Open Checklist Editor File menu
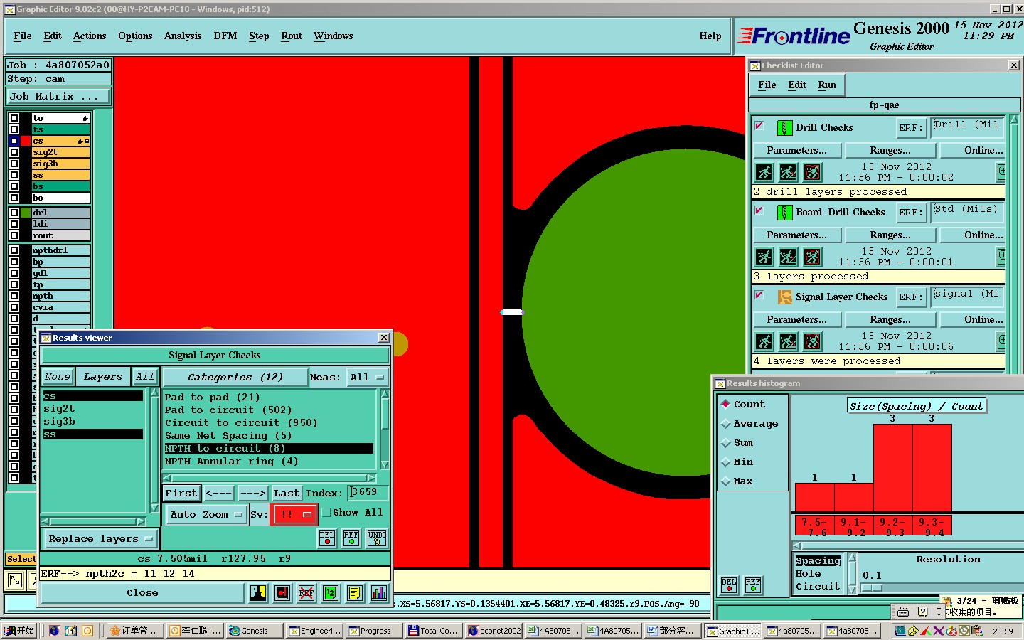Screen dimensions: 1024x640 tap(767, 85)
